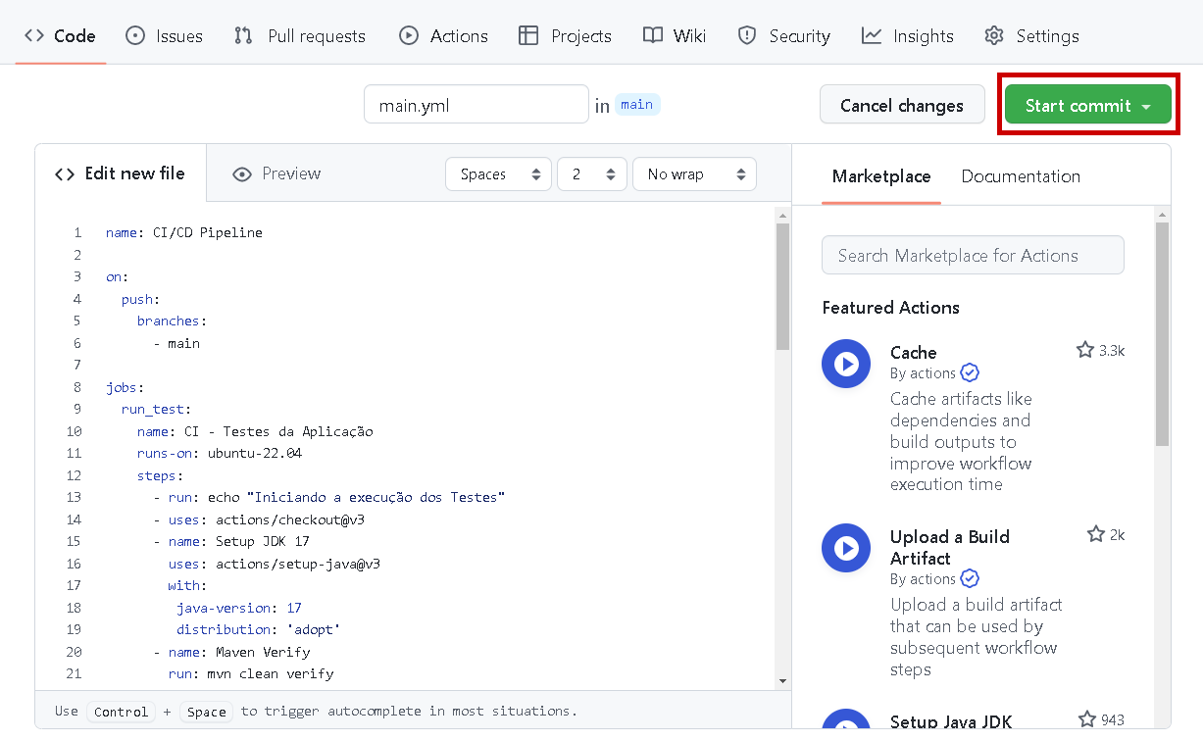1203x741 pixels.
Task: Click the Upload a Build Artifact icon
Action: pyautogui.click(x=846, y=548)
